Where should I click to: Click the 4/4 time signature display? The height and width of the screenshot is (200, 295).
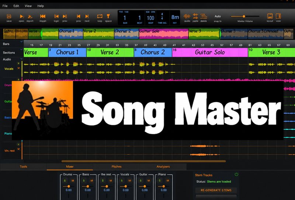162,16
